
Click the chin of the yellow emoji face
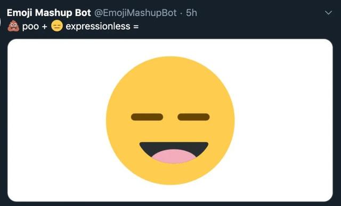pos(170,174)
